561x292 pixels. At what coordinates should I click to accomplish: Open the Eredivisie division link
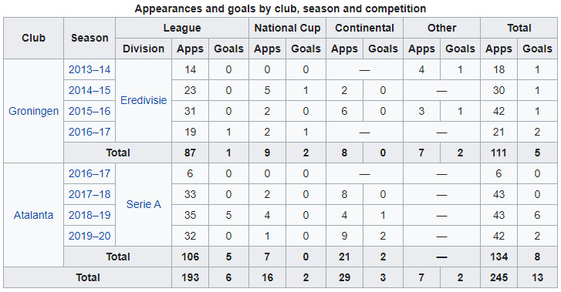click(144, 100)
